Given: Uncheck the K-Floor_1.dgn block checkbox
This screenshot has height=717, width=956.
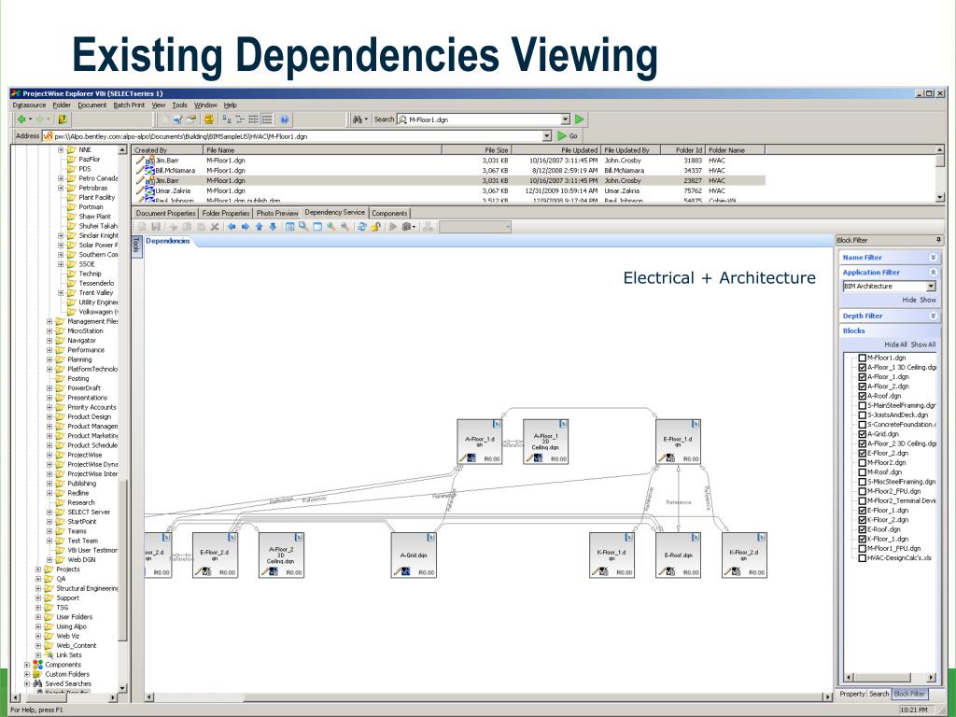Looking at the screenshot, I should click(x=862, y=539).
